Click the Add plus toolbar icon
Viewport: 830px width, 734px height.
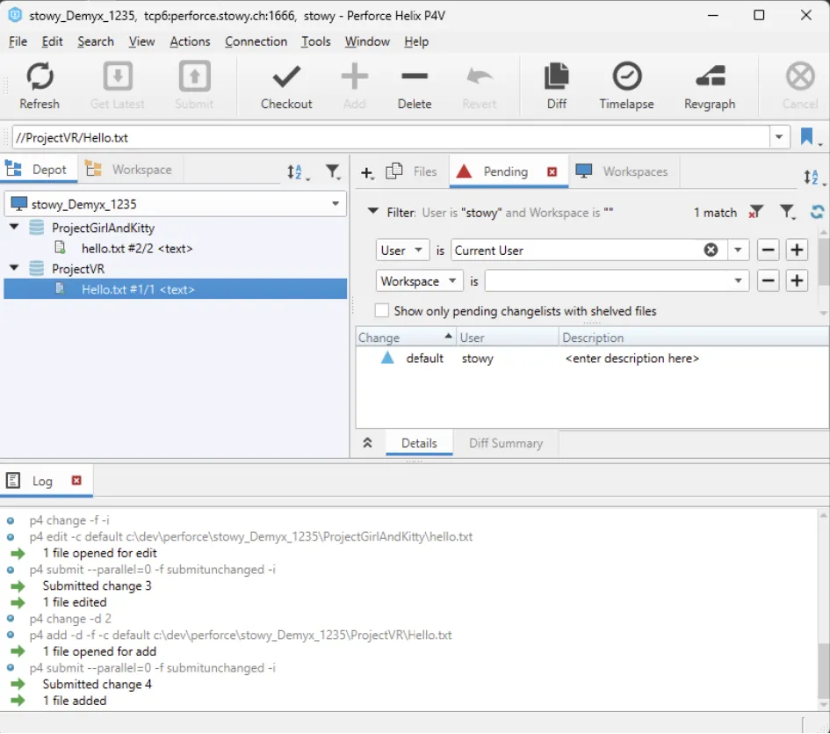click(x=354, y=76)
